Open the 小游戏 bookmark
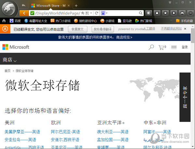This screenshot has height=149, width=195. pos(107,21)
